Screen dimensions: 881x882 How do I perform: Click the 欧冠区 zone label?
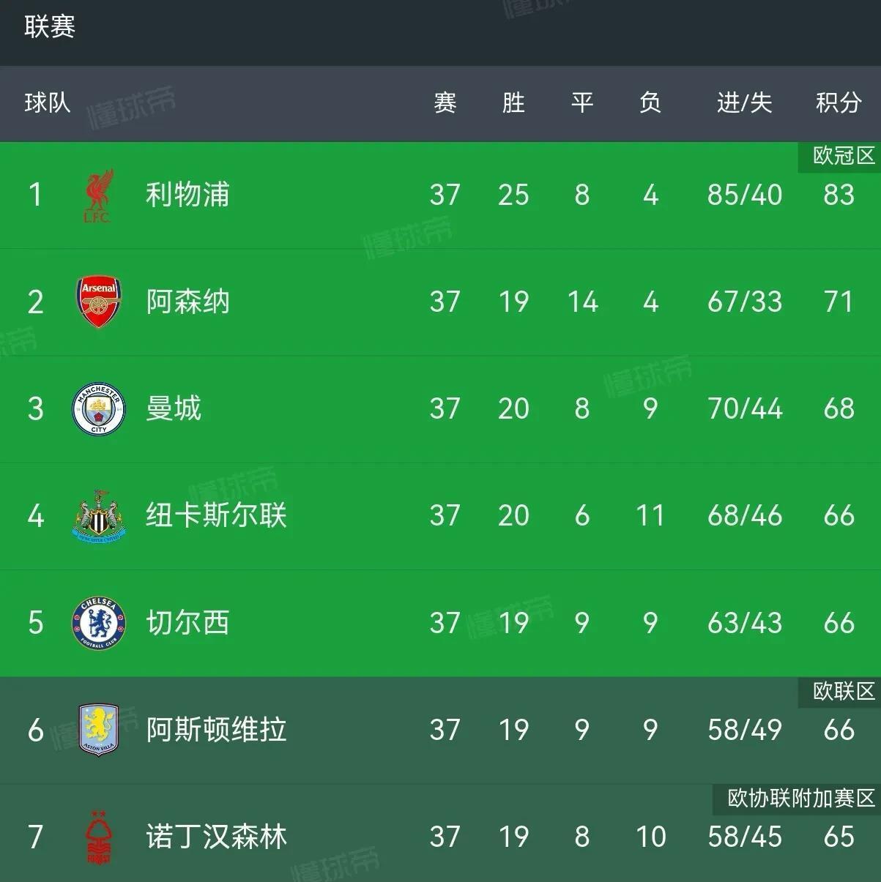tap(844, 155)
